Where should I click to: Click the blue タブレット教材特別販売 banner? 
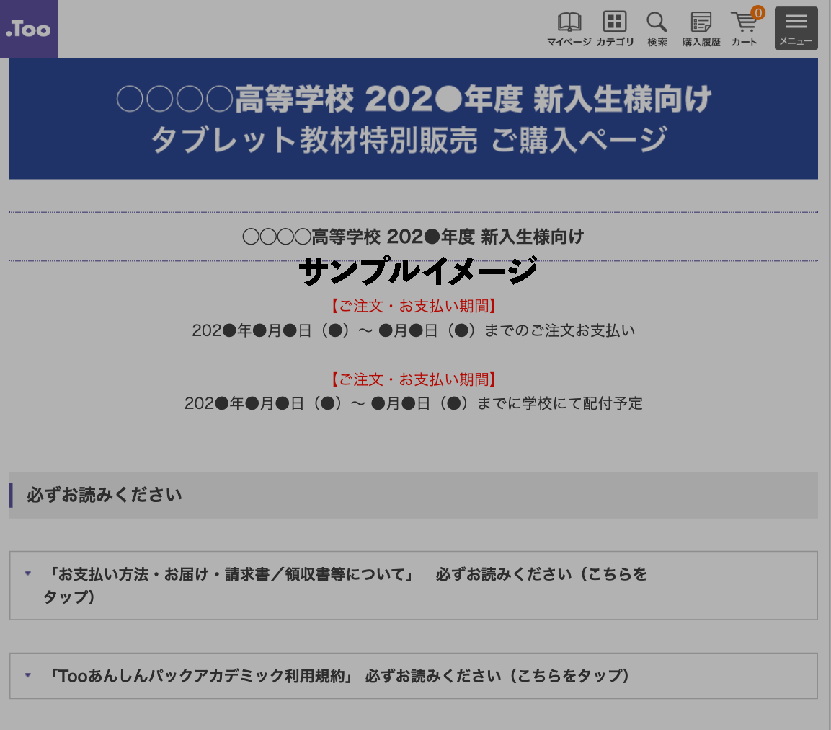pyautogui.click(x=413, y=119)
